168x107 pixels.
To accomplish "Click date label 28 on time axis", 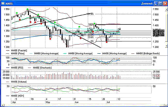I will click(x=104, y=99).
